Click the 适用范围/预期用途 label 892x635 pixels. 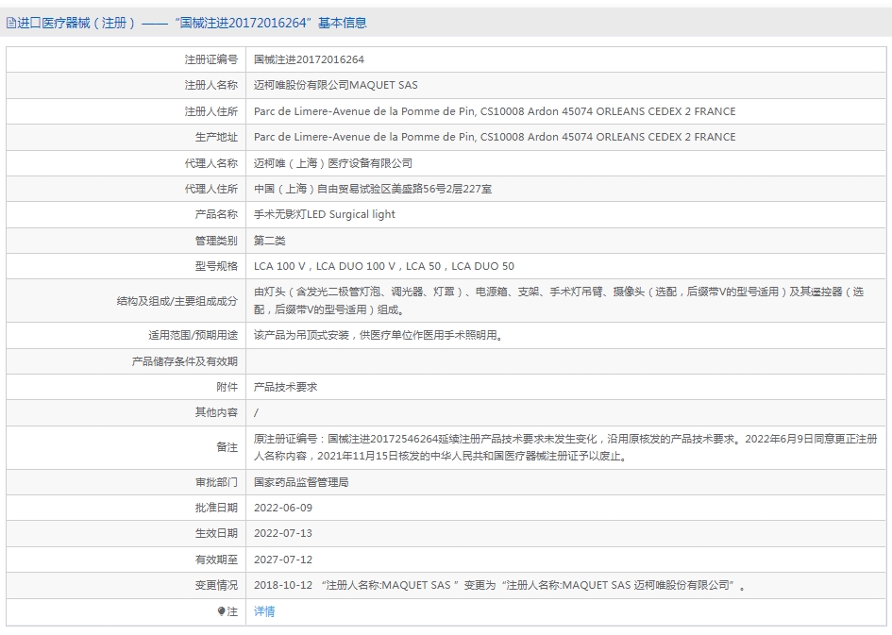click(193, 335)
